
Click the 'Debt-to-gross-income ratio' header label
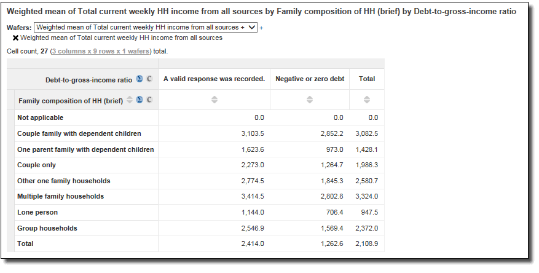89,80
